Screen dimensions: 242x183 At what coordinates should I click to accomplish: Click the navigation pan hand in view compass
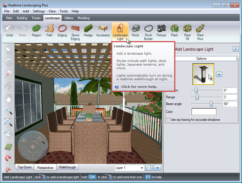pos(33,146)
